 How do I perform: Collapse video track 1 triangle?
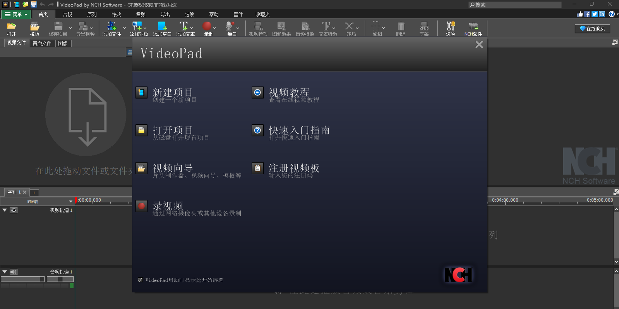tap(5, 210)
